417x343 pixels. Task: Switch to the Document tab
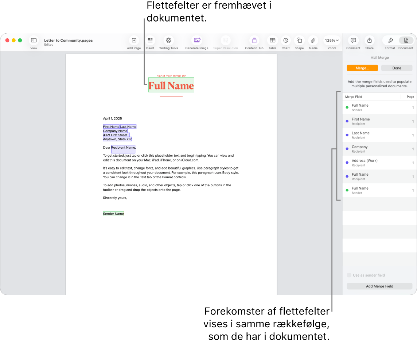pyautogui.click(x=406, y=40)
